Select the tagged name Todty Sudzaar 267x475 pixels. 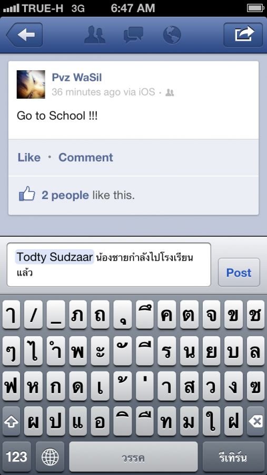(x=54, y=257)
